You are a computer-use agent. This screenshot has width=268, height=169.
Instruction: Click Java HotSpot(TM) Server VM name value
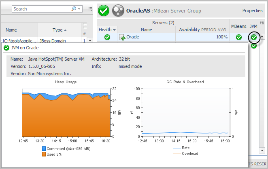[56, 59]
